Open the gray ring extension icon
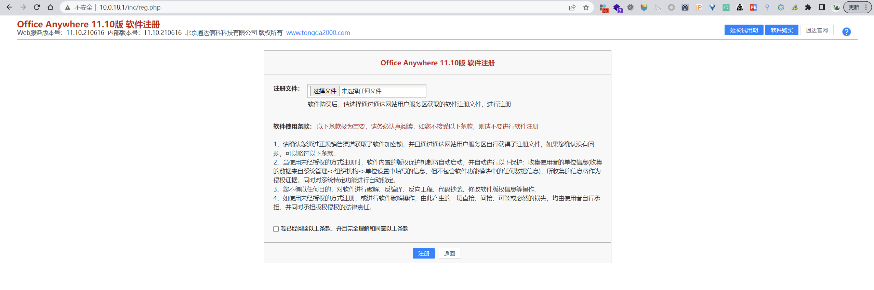This screenshot has width=874, height=290. (x=671, y=7)
